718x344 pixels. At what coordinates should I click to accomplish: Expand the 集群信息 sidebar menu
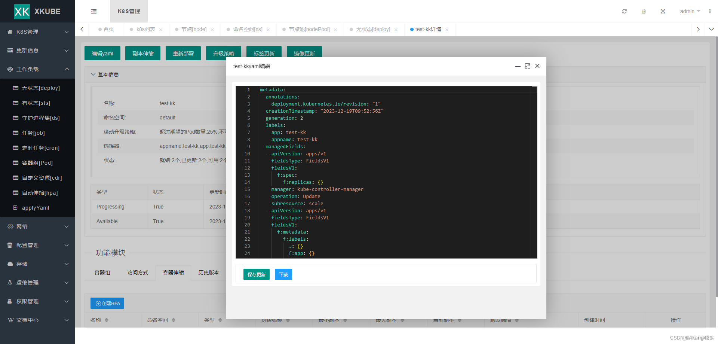pos(37,51)
